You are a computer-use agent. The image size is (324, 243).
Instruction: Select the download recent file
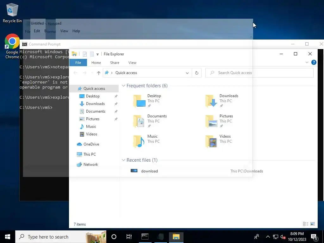[x=149, y=171]
